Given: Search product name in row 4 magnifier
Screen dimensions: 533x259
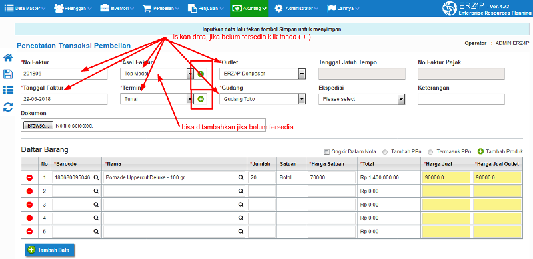Looking at the screenshot, I should click(x=241, y=218).
